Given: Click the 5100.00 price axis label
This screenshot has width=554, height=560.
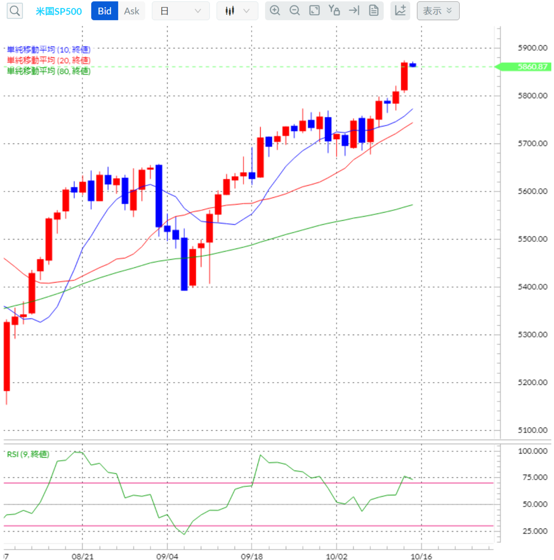Looking at the screenshot, I should pyautogui.click(x=533, y=430).
